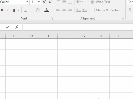133x99 pixels.
Task: Select column F header
Action: pyautogui.click(x=66, y=36)
